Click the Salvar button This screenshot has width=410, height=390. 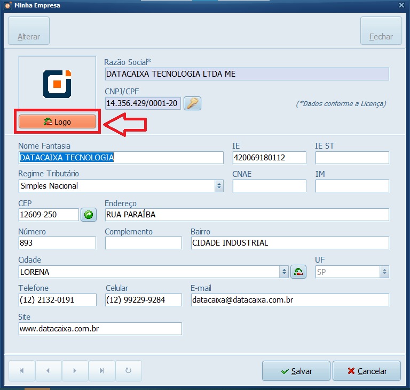[x=296, y=371]
